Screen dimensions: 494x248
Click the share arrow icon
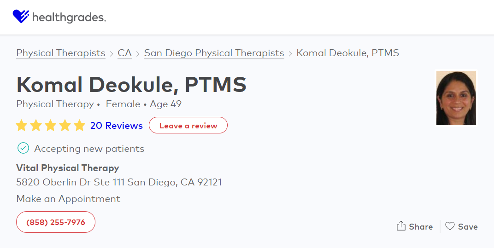pos(401,226)
